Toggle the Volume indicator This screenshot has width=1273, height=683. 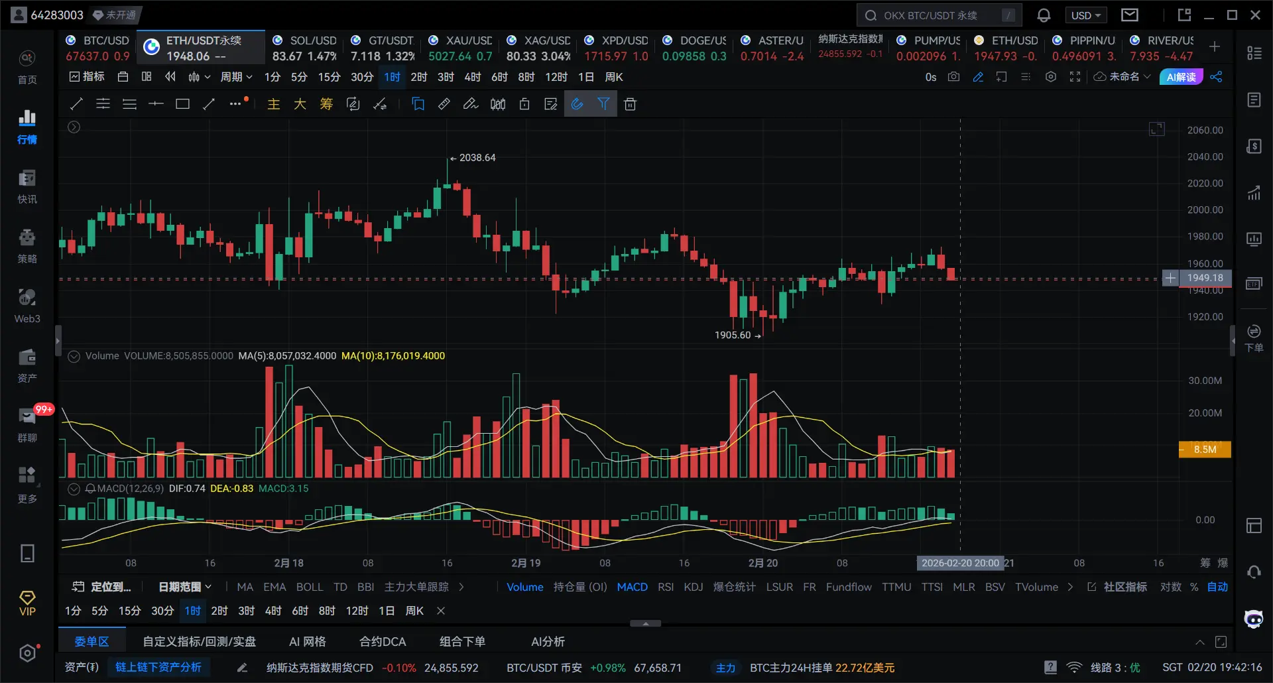pyautogui.click(x=525, y=587)
